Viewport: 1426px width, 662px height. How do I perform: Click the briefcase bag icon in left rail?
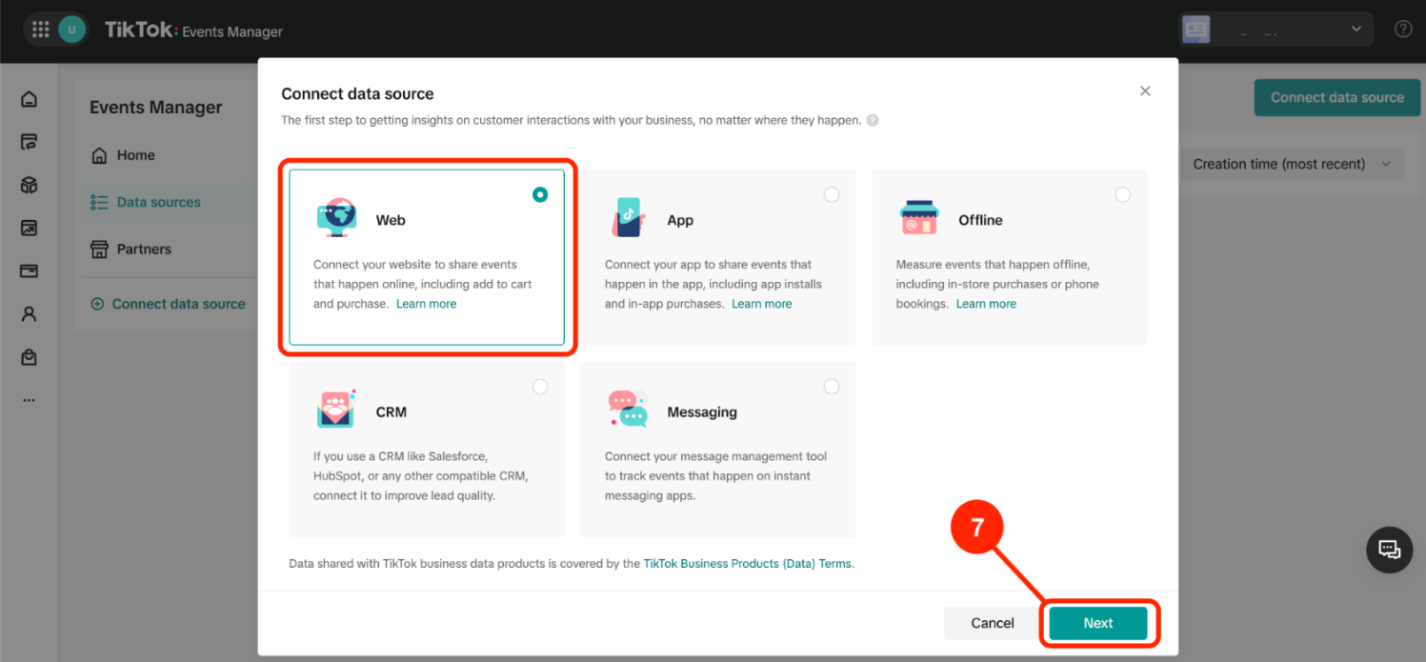(x=29, y=357)
